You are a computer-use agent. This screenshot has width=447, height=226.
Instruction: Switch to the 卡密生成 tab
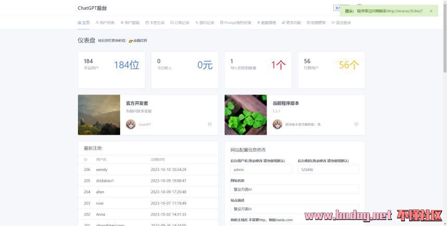[x=155, y=23]
